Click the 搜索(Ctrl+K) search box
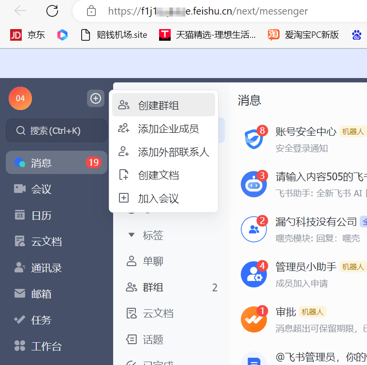 [57, 130]
